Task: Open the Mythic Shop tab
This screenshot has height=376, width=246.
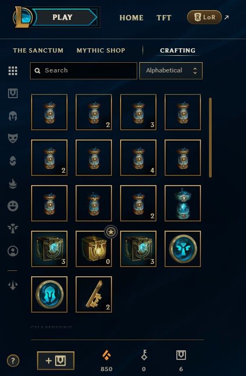Action: click(x=101, y=50)
